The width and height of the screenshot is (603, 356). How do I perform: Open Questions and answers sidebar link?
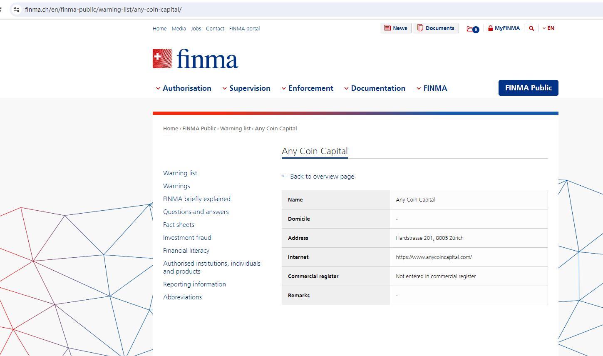196,212
